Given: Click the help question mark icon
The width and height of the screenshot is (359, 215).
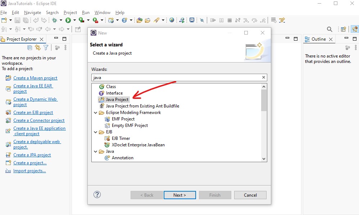Looking at the screenshot, I should [x=97, y=195].
